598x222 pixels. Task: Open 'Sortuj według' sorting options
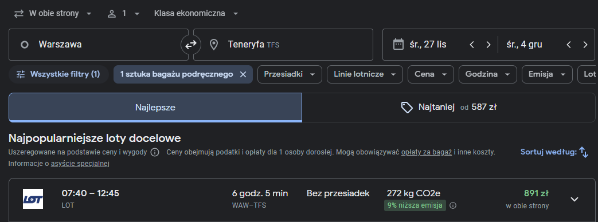[554, 152]
